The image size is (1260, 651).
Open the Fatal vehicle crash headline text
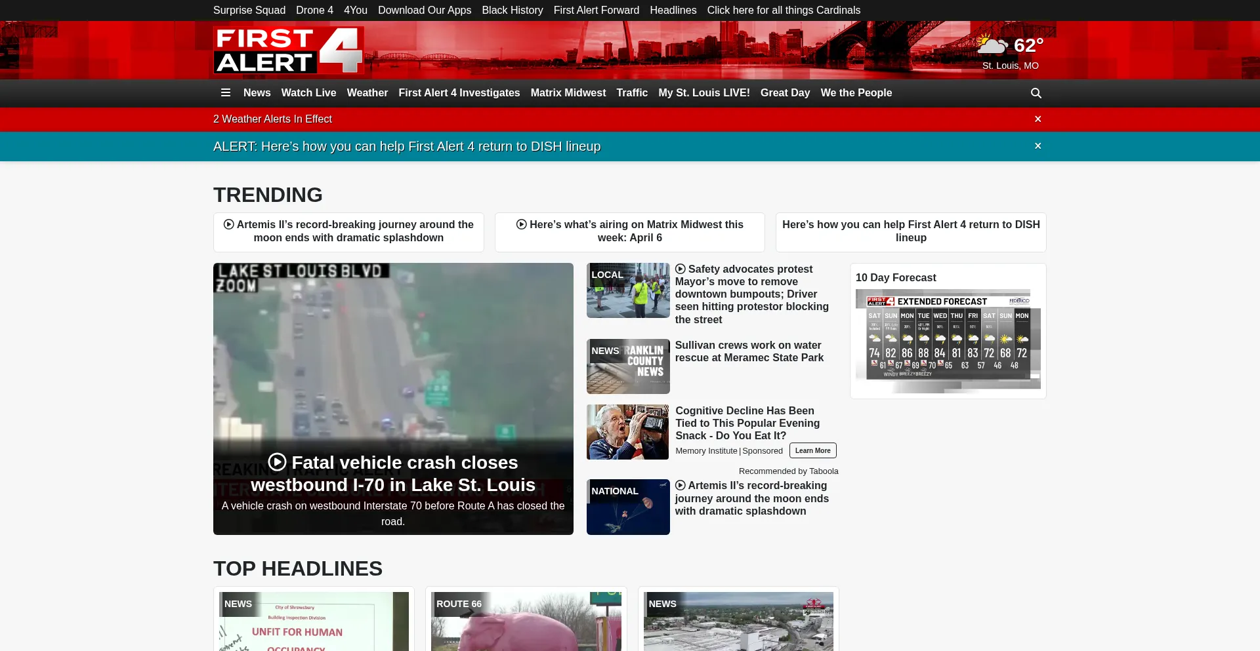(x=393, y=474)
